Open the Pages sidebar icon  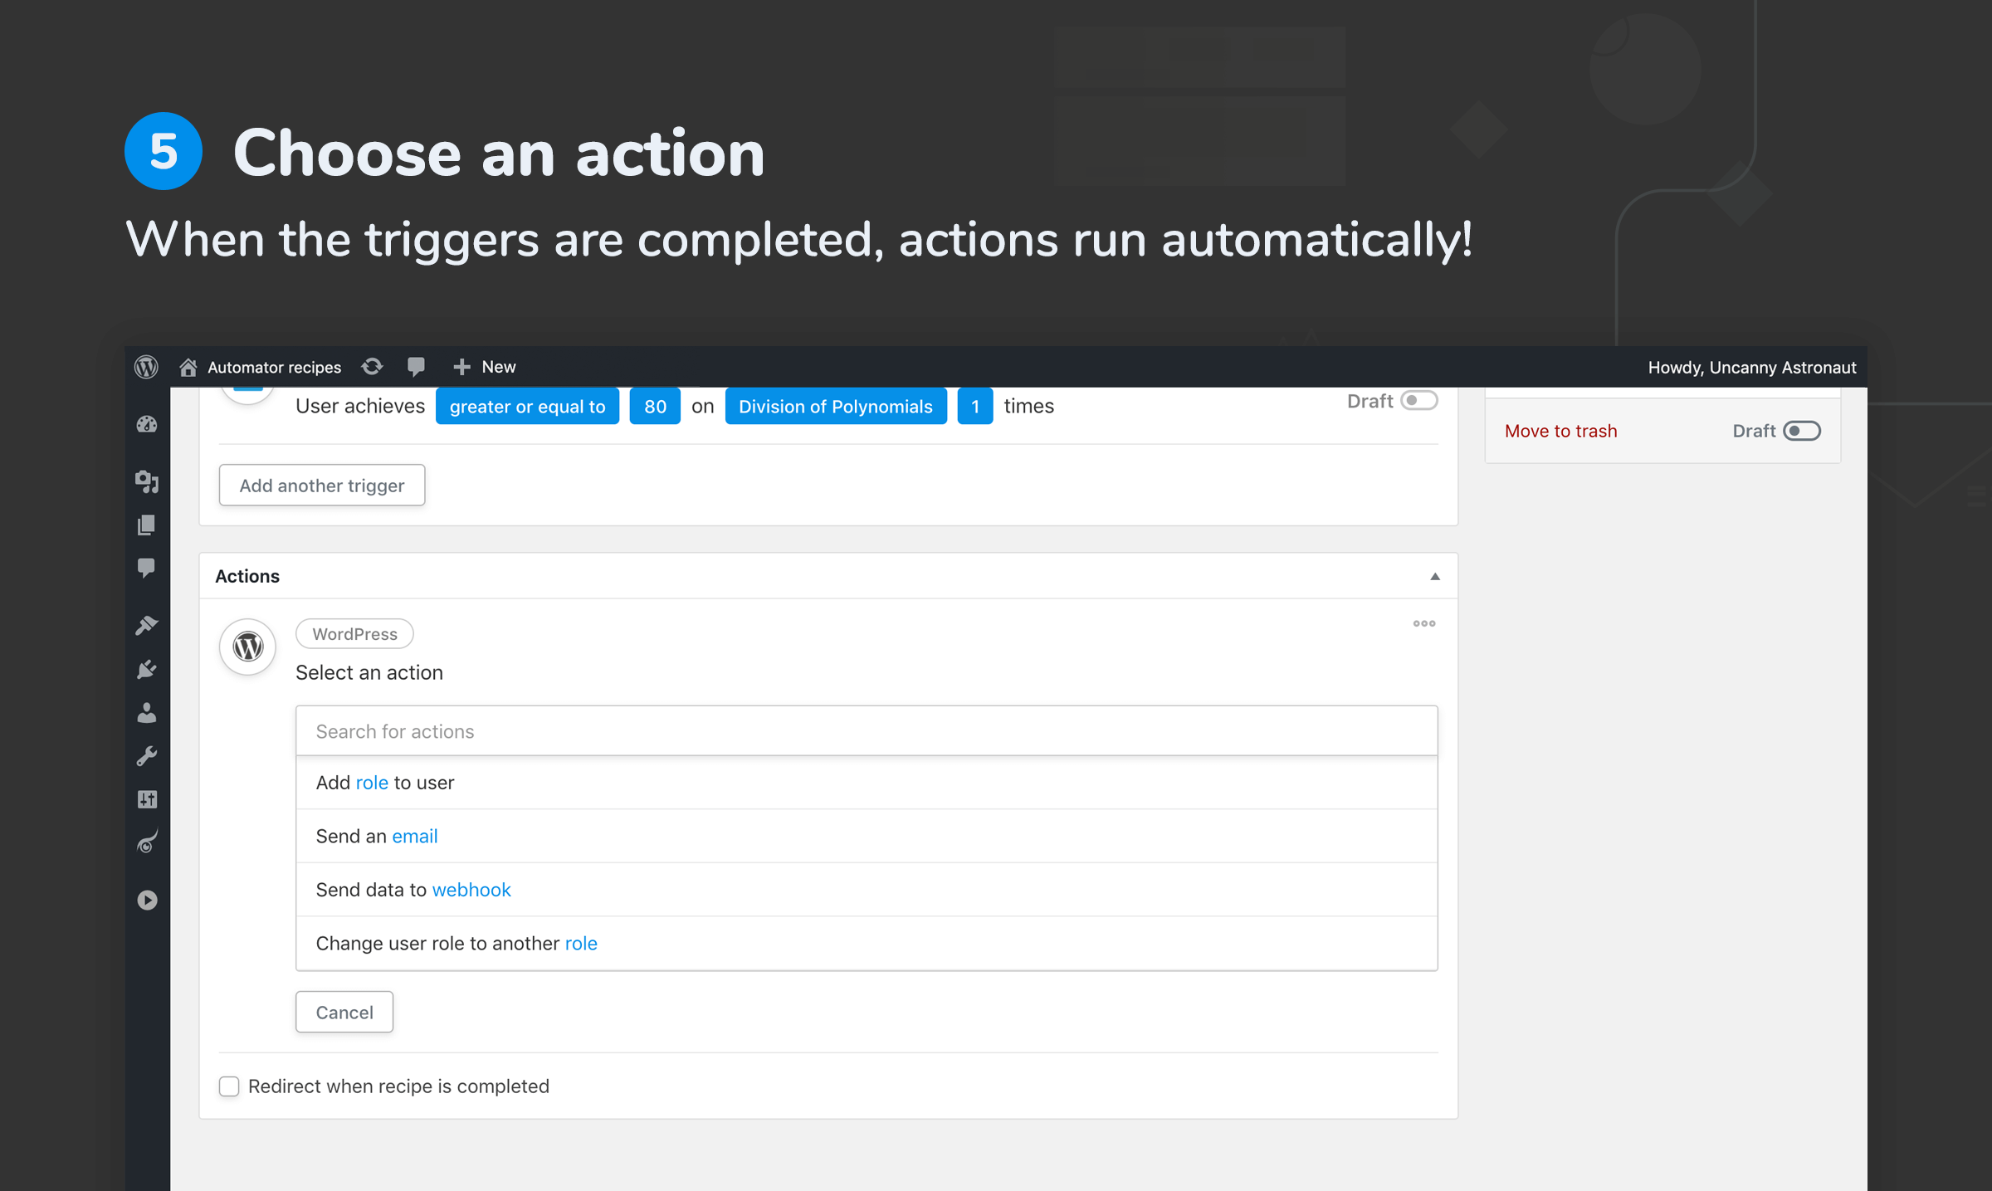(147, 525)
